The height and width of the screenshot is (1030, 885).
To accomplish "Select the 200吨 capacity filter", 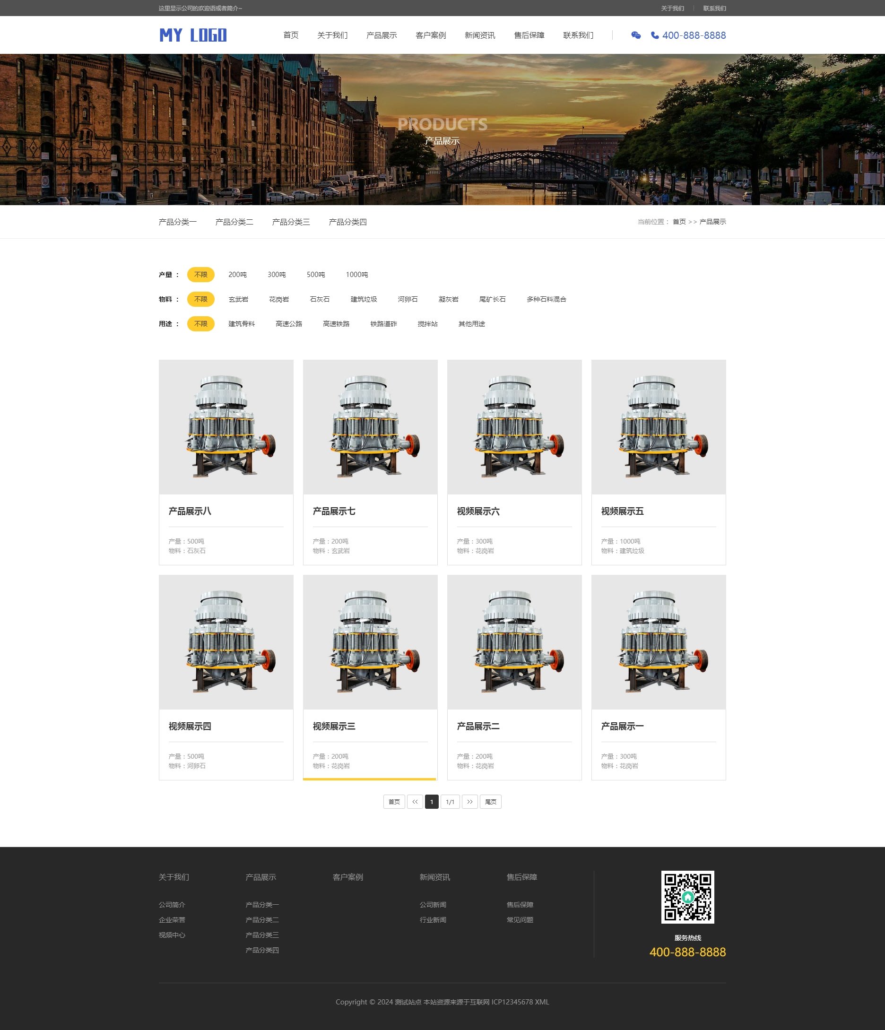I will click(237, 275).
